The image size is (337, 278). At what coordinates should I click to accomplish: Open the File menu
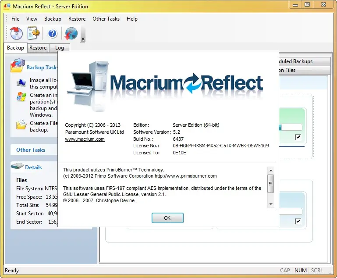15,19
